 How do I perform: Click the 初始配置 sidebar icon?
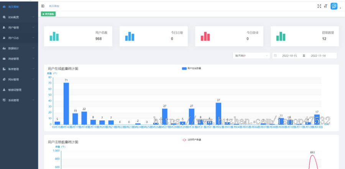pos(4,17)
